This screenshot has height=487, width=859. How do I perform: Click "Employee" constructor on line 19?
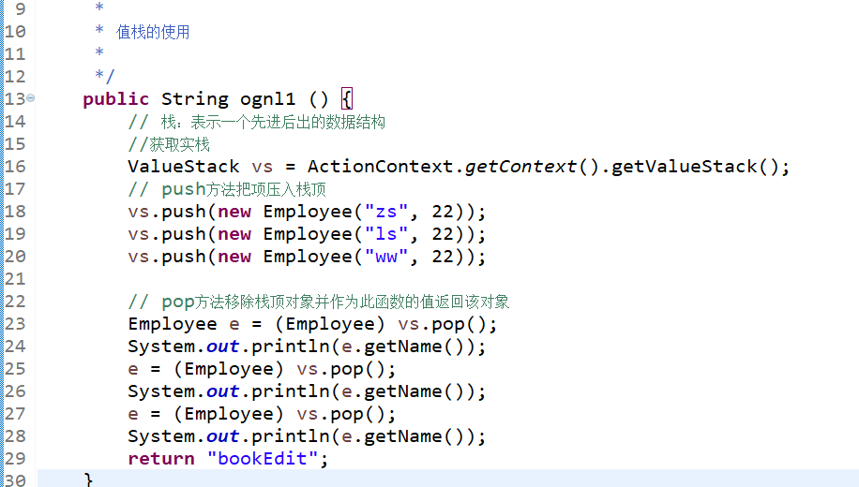click(x=308, y=234)
